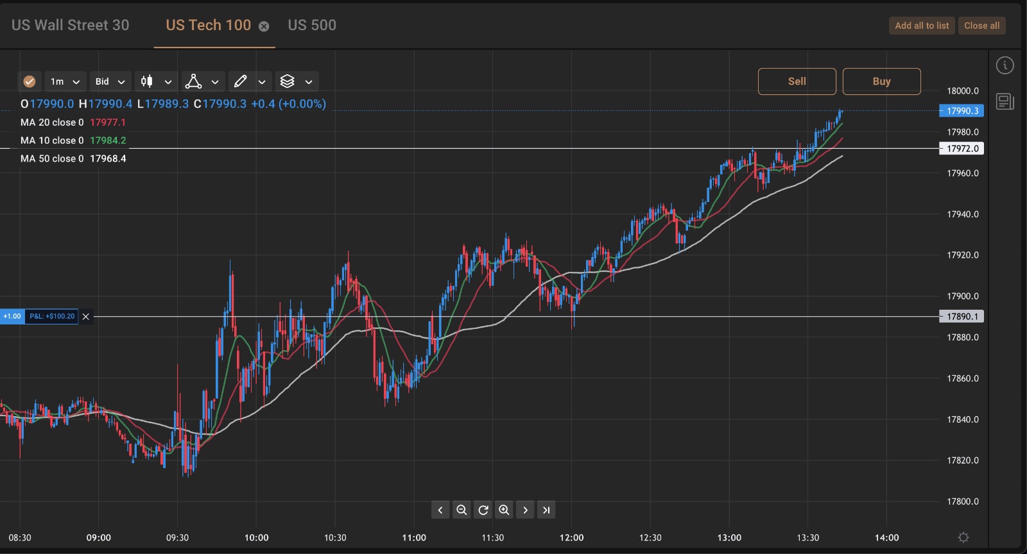Zoom out the chart

coord(462,510)
